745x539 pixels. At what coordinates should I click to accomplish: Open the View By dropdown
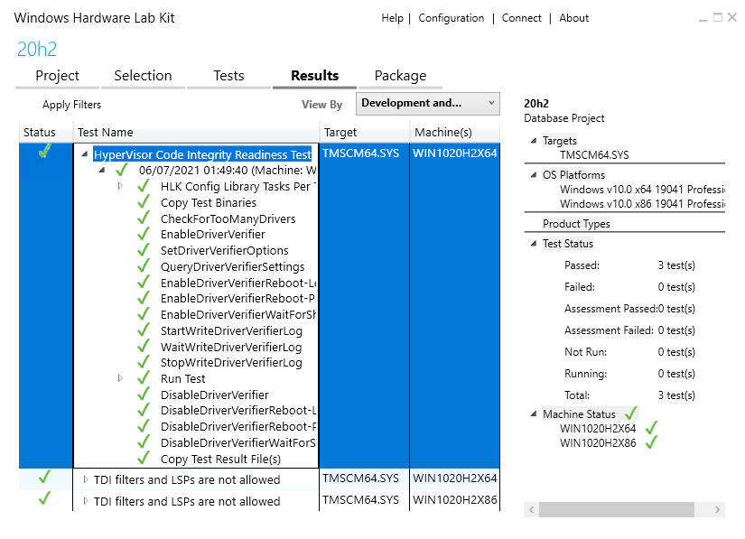(428, 104)
